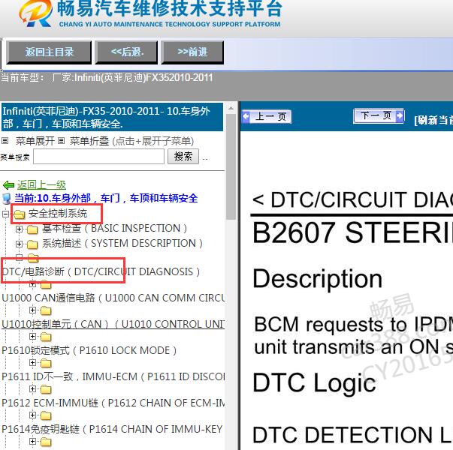Image resolution: width=453 pixels, height=450 pixels.
Task: Collapse the DTC/电路诊断 node
Action: pos(19,257)
